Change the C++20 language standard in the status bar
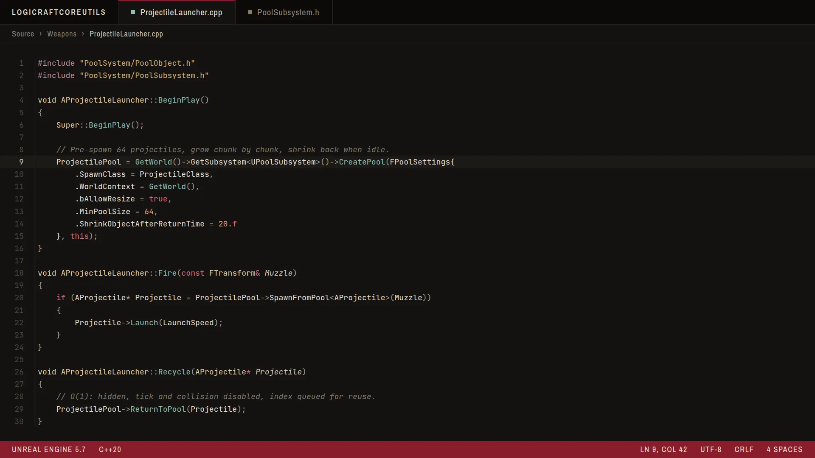This screenshot has height=458, width=815. pos(110,450)
